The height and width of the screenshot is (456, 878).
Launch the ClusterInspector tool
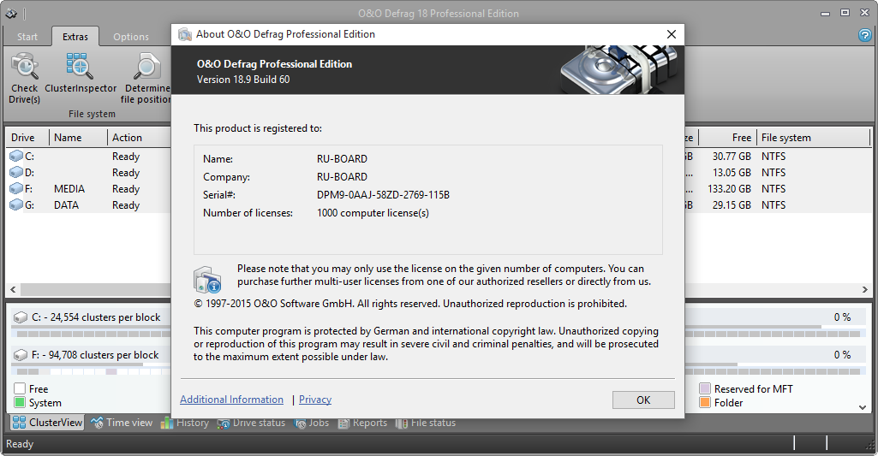click(x=80, y=73)
